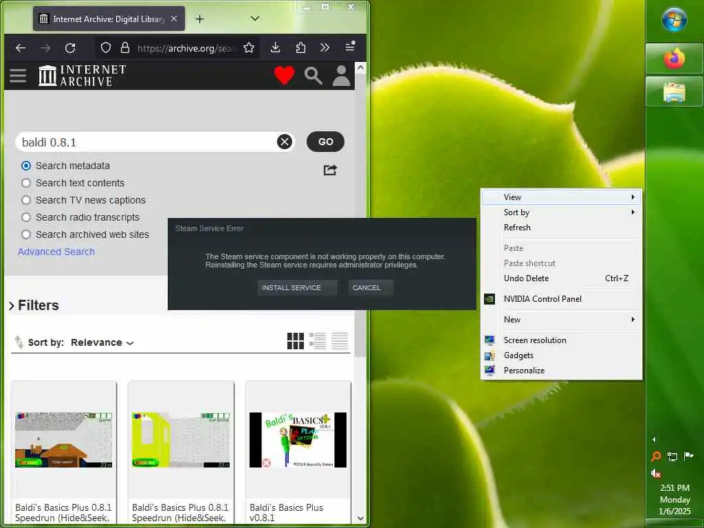Open File Explorer from the taskbar
Viewport: 704px width, 528px height.
[674, 92]
